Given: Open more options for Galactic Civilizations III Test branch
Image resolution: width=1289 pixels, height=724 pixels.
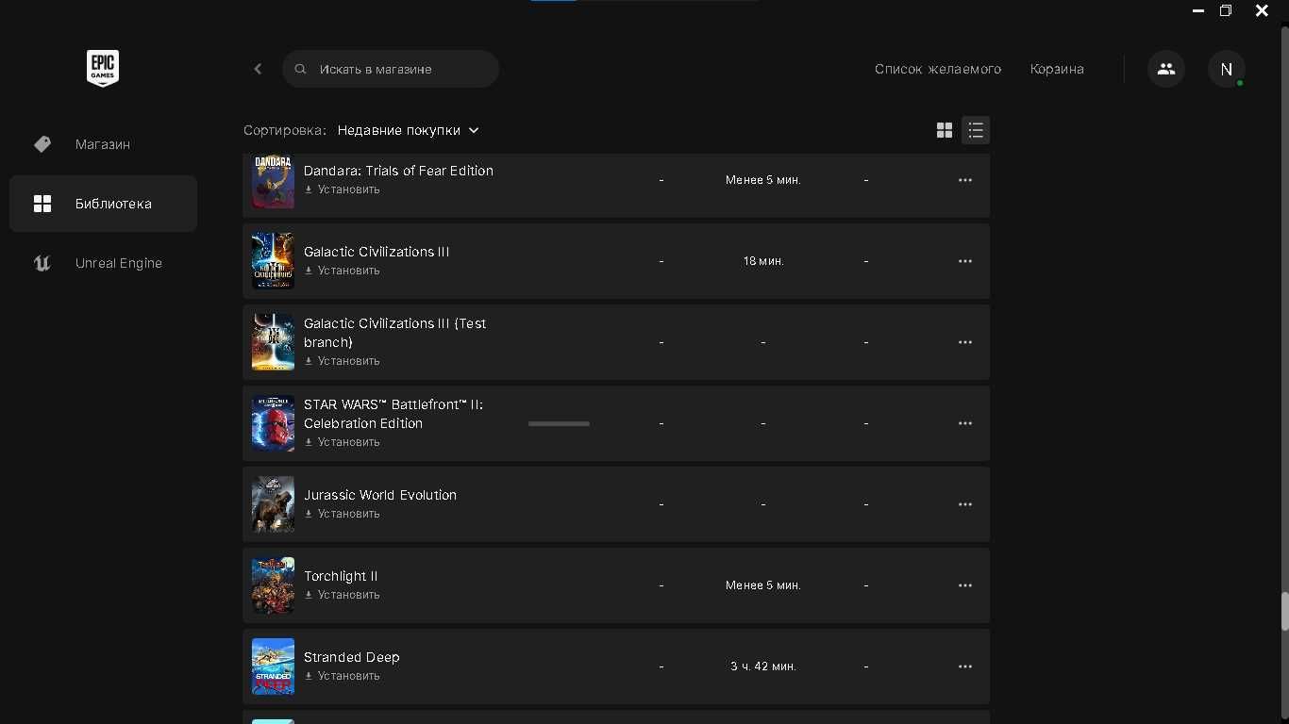Looking at the screenshot, I should [x=965, y=342].
